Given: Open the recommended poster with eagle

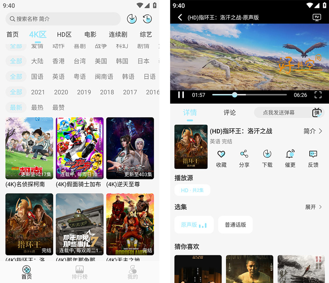Looking at the screenshot, I should pos(301,269).
